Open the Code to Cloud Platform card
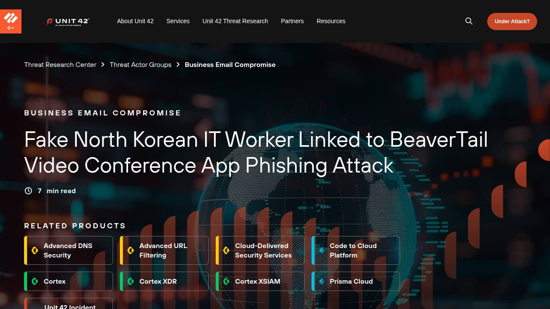The height and width of the screenshot is (309, 550). click(356, 251)
